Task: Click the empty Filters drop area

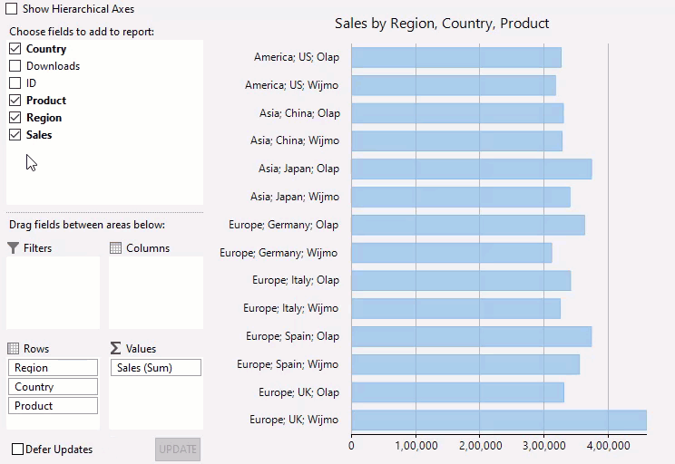Action: 53,293
